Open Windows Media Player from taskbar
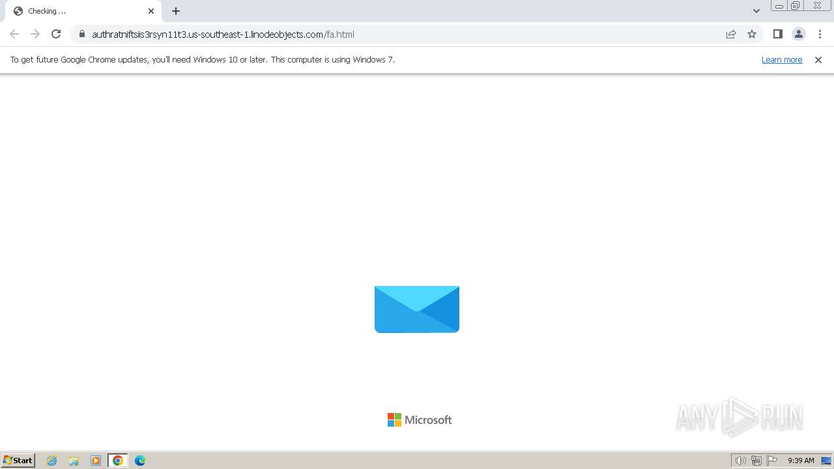Screen dimensions: 834x469 pos(96,461)
